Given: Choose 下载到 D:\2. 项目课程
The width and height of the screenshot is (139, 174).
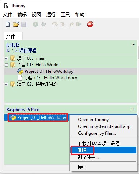Looking at the screenshot, I should 103,143.
